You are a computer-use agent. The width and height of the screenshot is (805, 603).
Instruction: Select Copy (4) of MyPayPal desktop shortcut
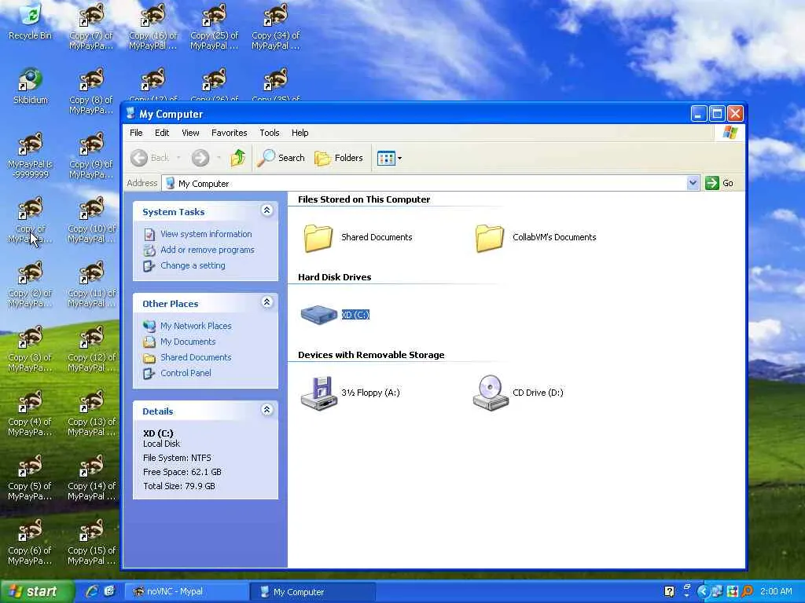click(x=31, y=413)
